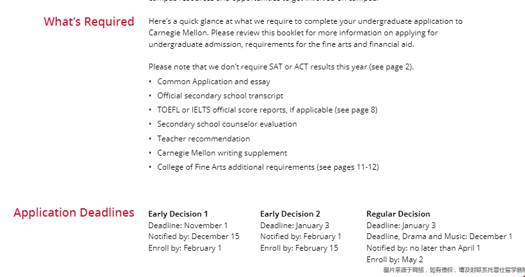Click "Deadline, Drama and Music: December 1"

point(439,237)
